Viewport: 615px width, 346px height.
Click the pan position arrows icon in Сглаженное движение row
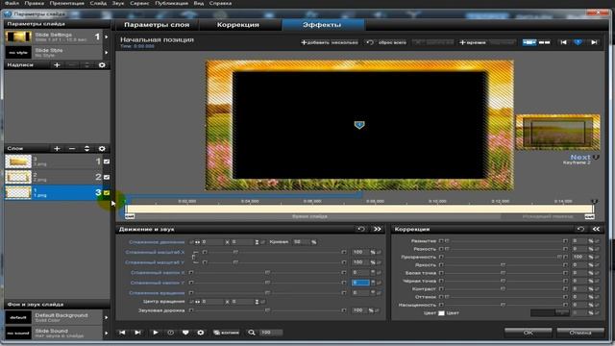pos(197,242)
